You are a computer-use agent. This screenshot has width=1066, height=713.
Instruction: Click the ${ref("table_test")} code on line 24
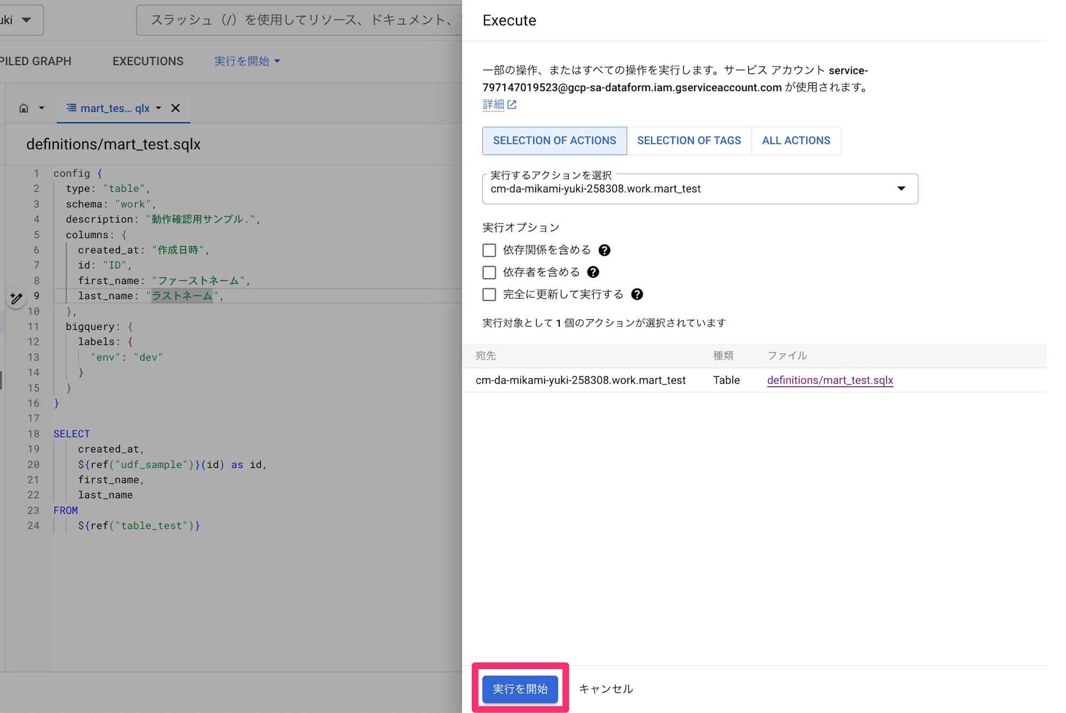(139, 526)
